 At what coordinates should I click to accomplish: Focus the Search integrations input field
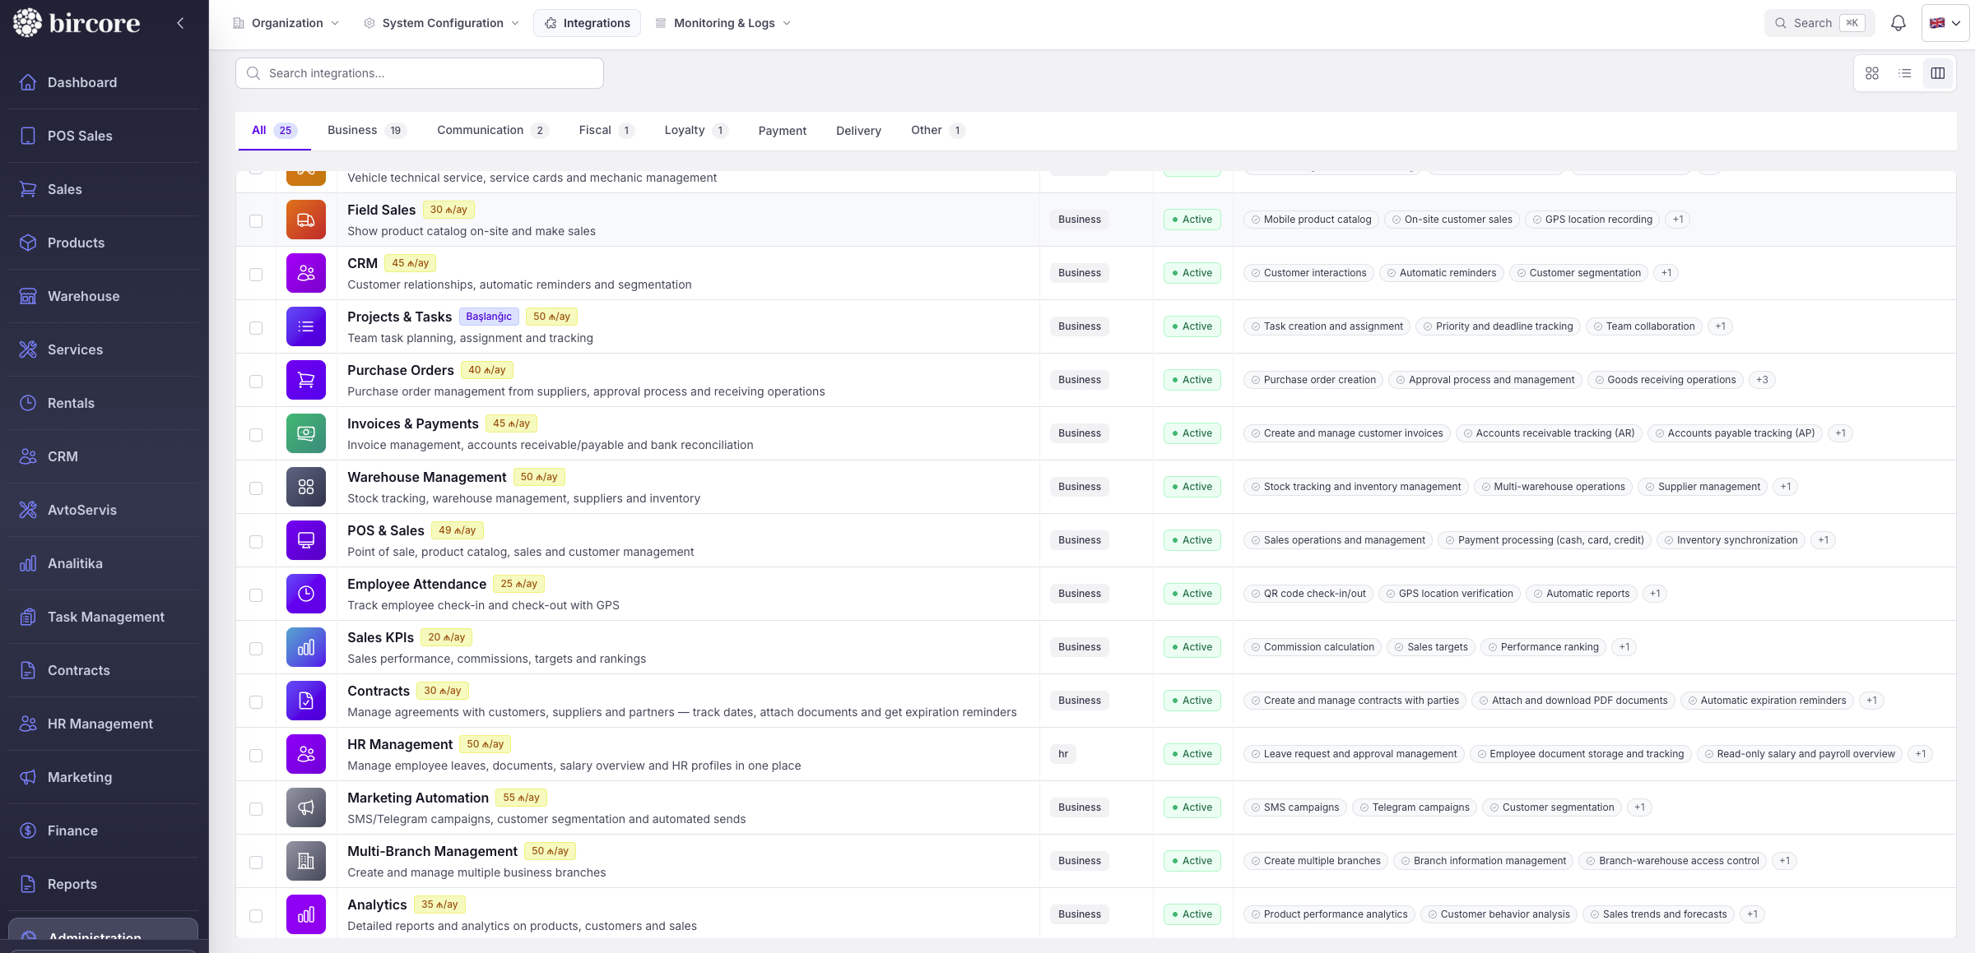point(420,73)
